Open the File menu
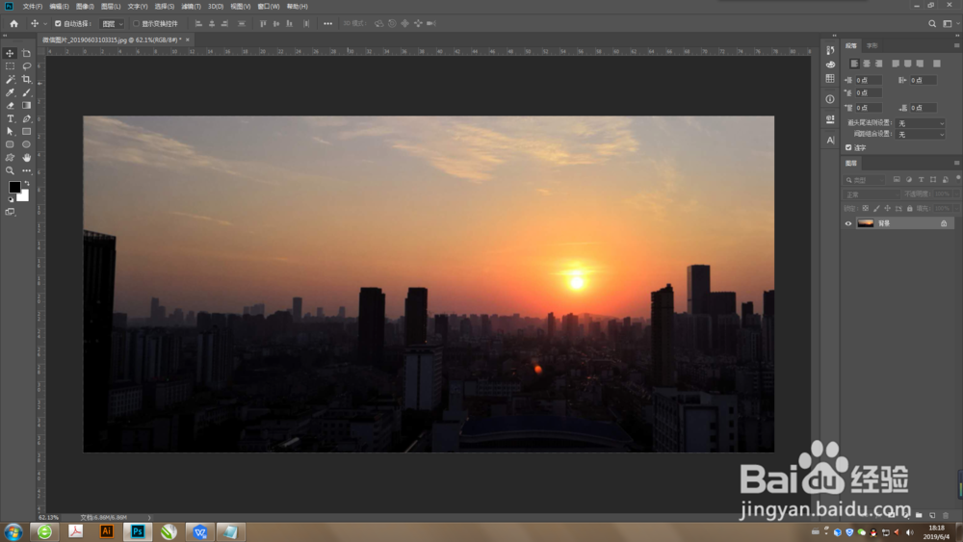Image resolution: width=963 pixels, height=542 pixels. pyautogui.click(x=33, y=6)
